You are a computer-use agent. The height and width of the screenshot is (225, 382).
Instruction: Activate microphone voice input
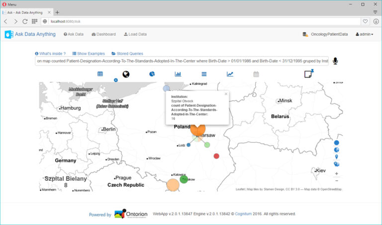[336, 61]
